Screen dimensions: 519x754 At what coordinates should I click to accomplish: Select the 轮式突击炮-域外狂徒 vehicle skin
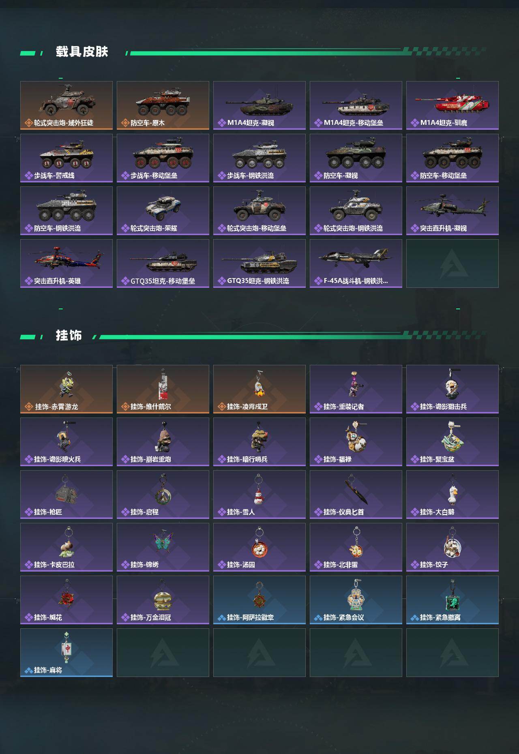pos(66,105)
